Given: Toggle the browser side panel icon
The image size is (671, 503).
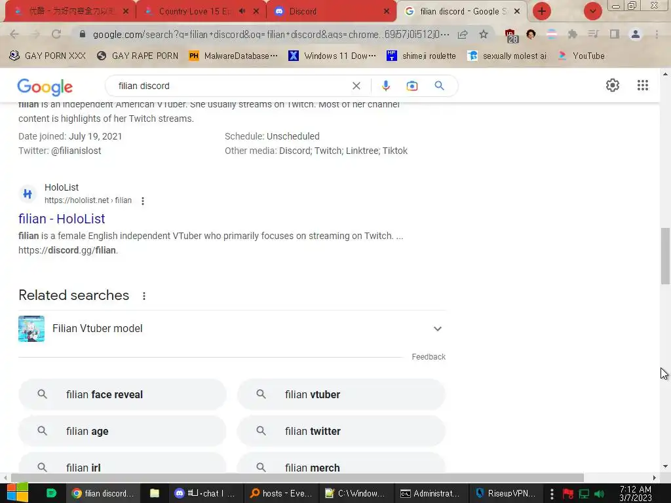Looking at the screenshot, I should tap(615, 34).
